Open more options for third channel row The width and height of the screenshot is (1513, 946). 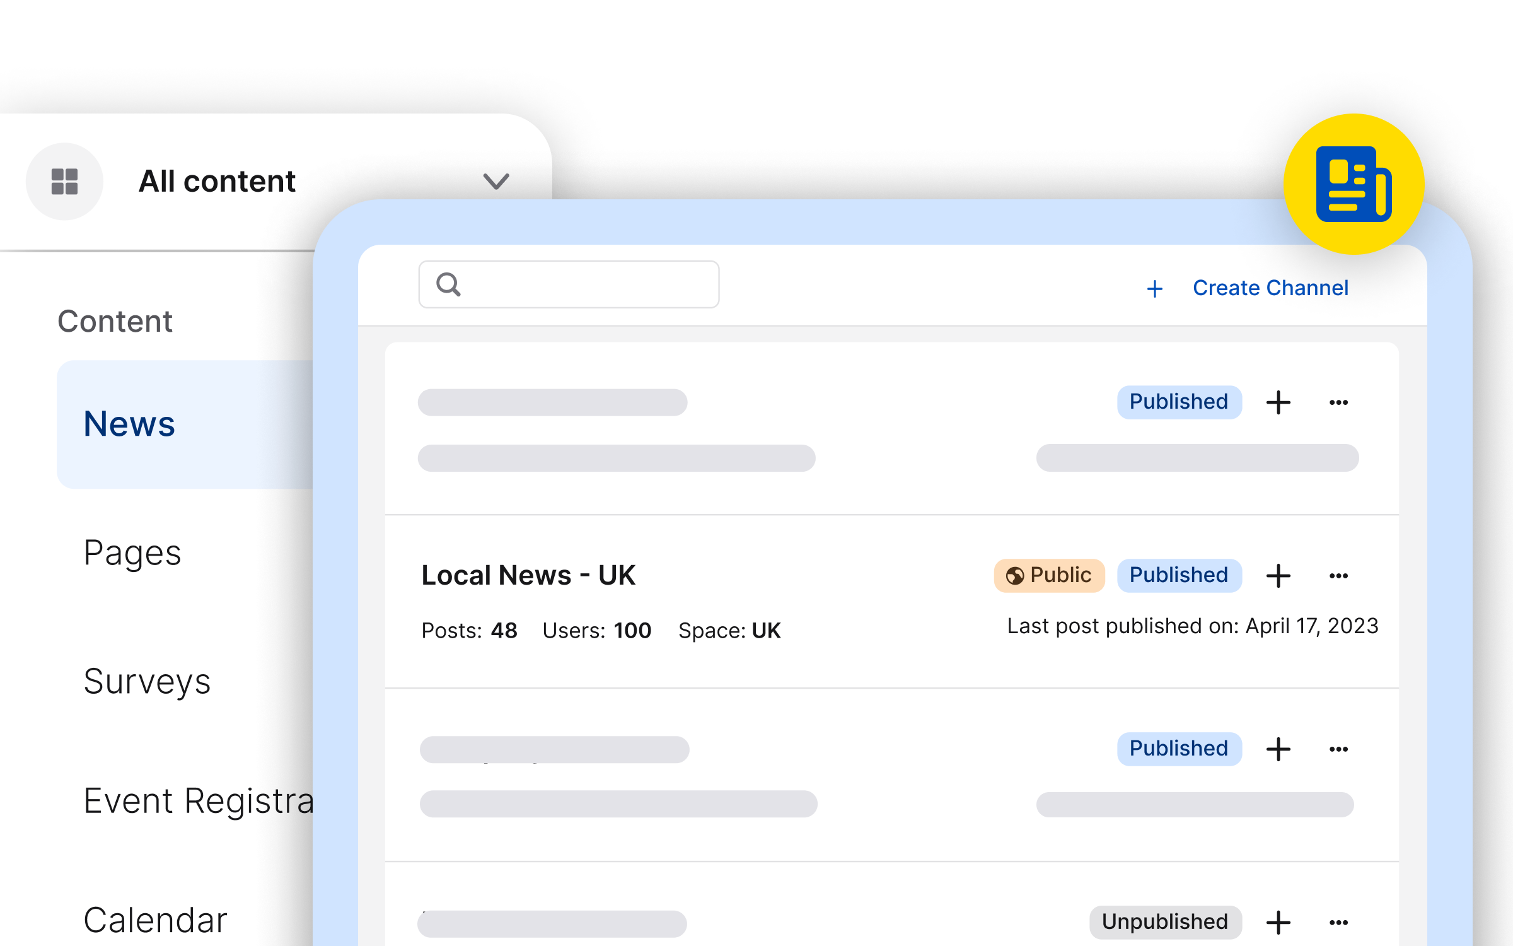(1338, 749)
